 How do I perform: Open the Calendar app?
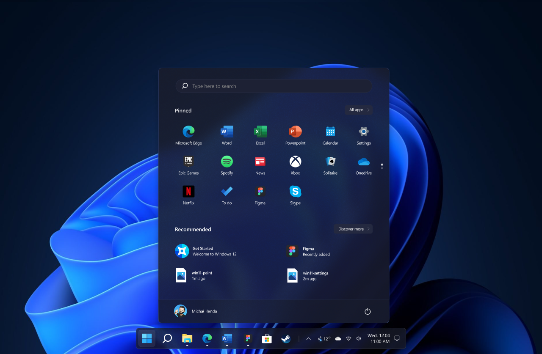[x=330, y=131]
